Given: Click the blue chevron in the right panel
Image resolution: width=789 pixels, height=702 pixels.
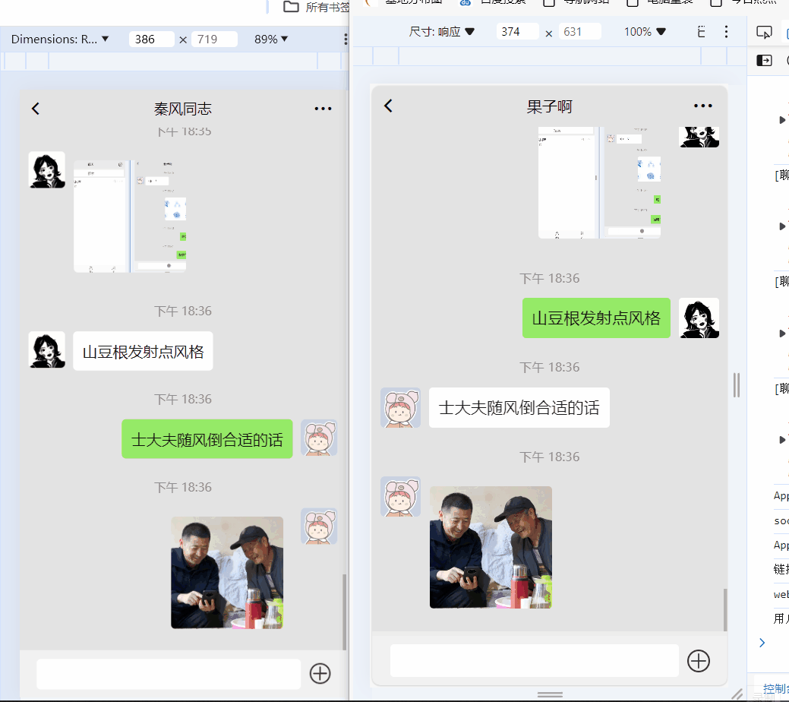Looking at the screenshot, I should (762, 642).
